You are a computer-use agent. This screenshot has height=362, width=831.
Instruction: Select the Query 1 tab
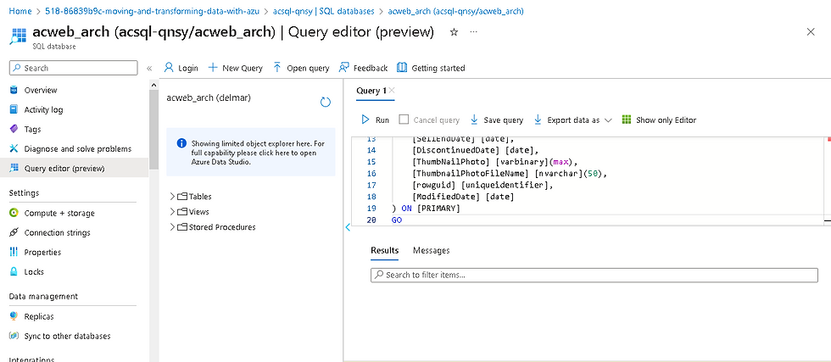371,91
